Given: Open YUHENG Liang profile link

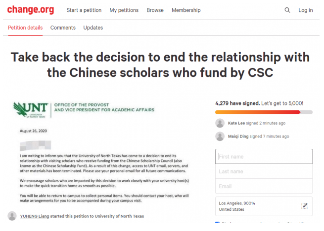Looking at the screenshot, I should coord(35,216).
